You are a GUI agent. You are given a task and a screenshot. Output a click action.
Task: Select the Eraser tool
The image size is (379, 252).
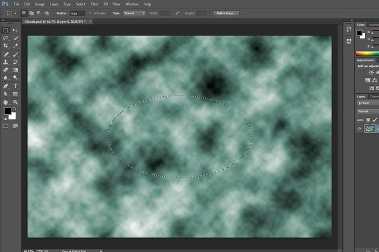(6, 70)
